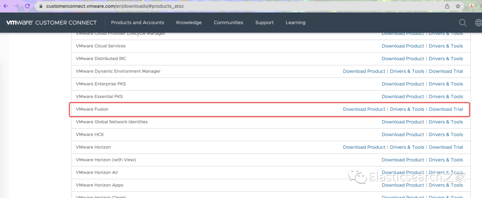
Task: Open the Products and Accounts menu
Action: pos(137,22)
